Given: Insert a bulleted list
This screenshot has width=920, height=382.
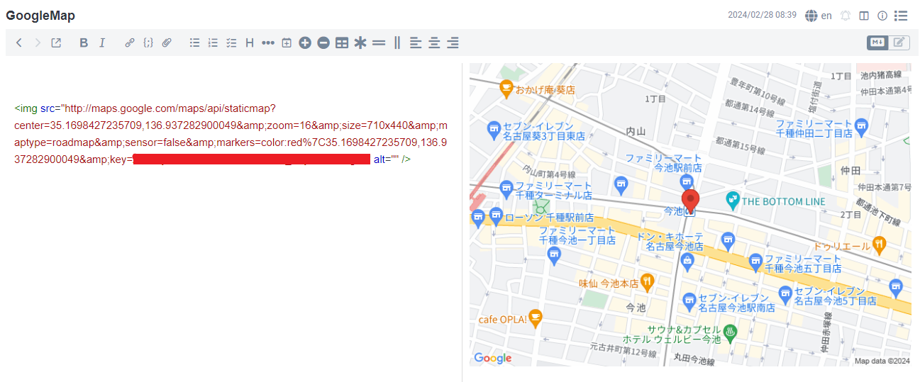Looking at the screenshot, I should 194,43.
